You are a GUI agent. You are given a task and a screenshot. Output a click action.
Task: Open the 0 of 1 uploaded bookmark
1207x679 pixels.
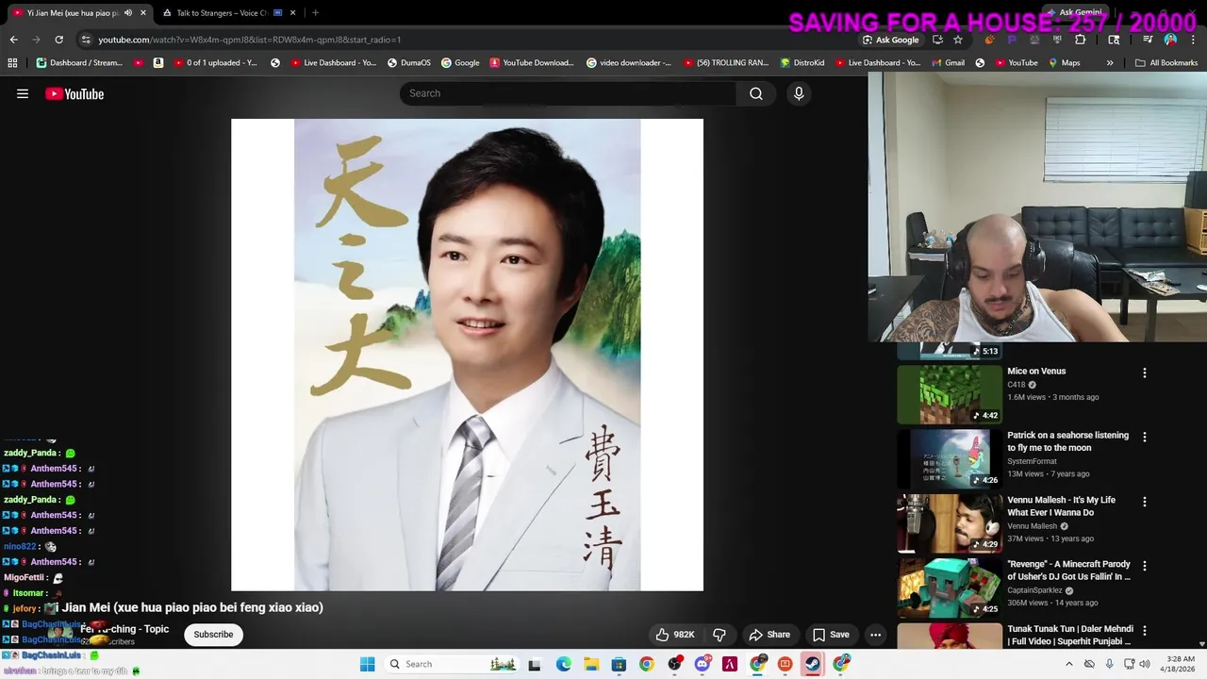[214, 63]
